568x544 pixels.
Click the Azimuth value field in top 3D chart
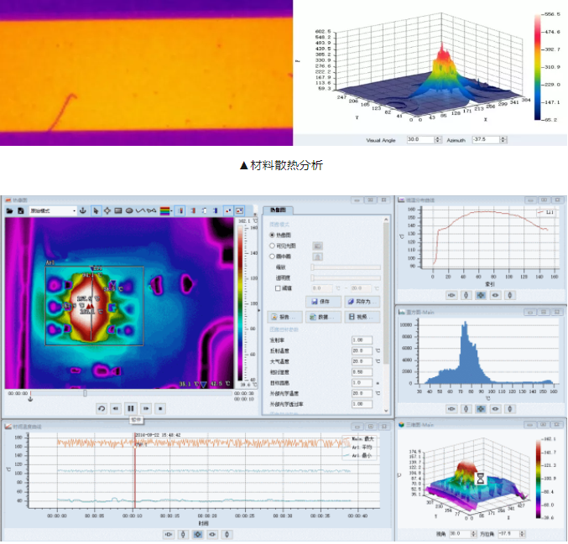click(x=485, y=139)
